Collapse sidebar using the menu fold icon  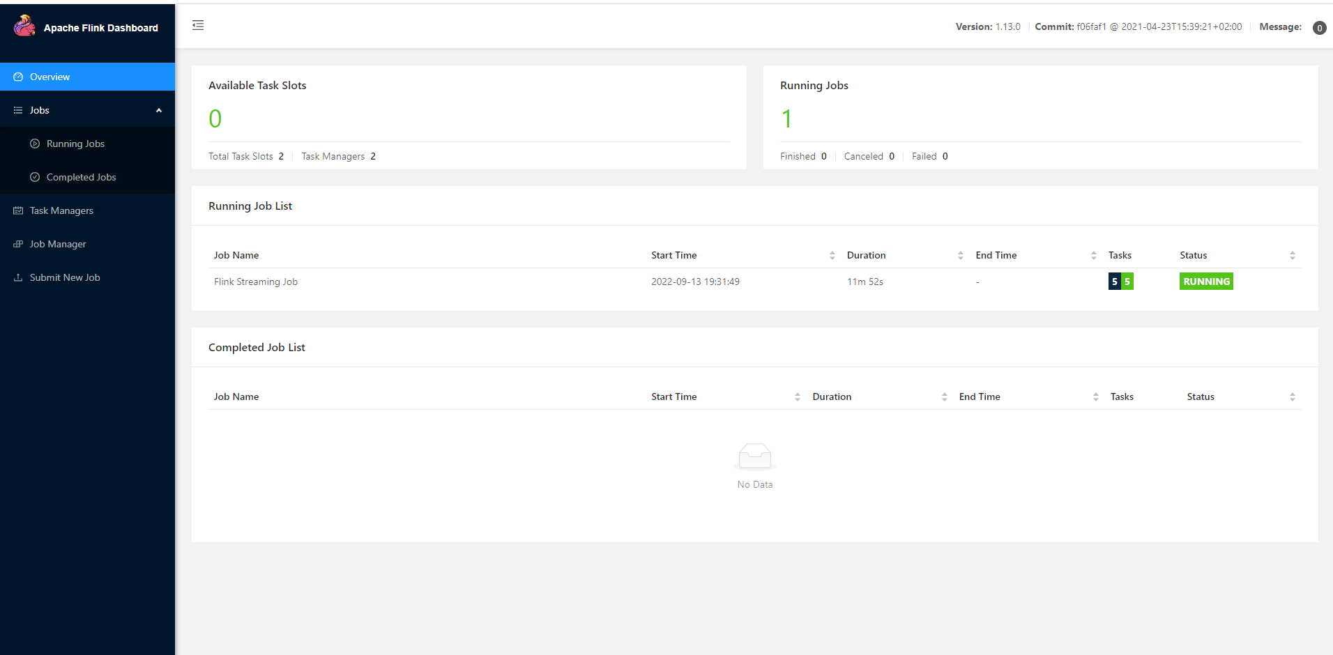point(198,25)
